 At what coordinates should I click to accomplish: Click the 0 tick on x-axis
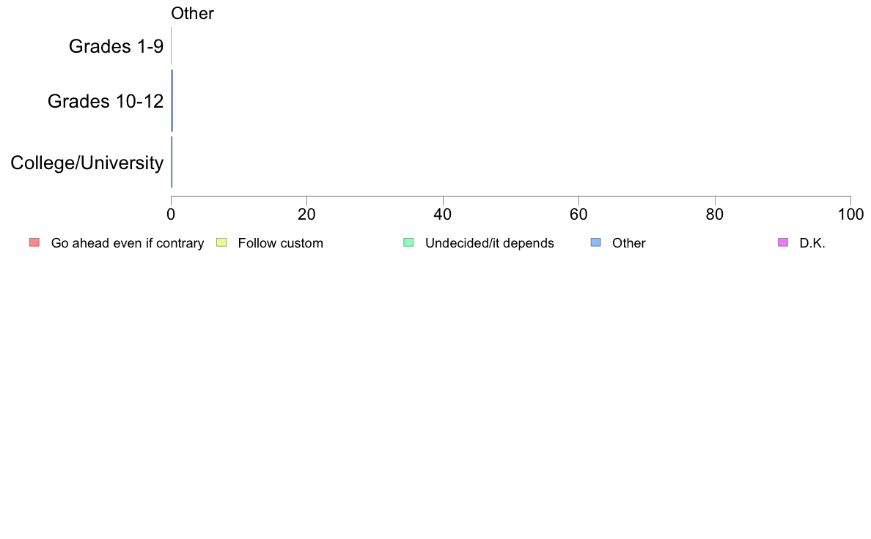171,215
